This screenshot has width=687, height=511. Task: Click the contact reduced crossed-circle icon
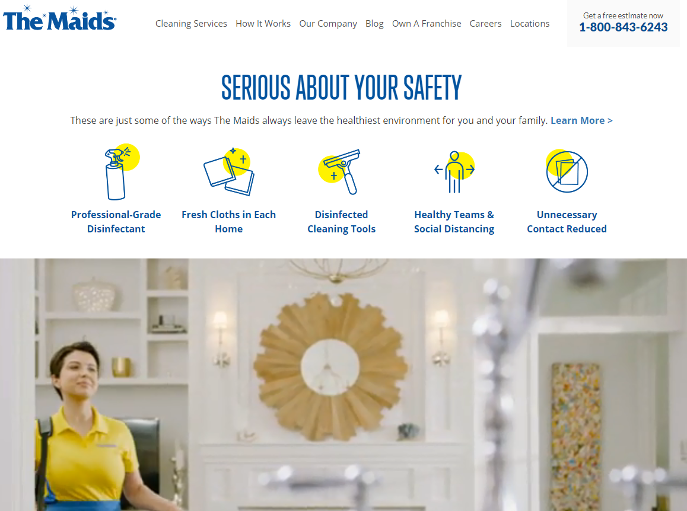[567, 171]
